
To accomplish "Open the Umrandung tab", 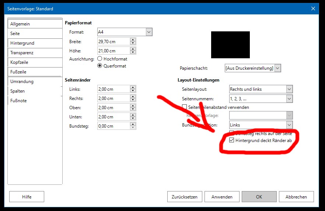I will [35, 82].
